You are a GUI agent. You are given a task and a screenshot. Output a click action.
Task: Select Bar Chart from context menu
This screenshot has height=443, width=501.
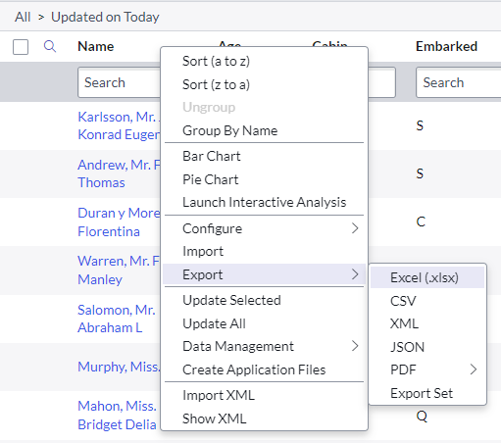[264, 156]
